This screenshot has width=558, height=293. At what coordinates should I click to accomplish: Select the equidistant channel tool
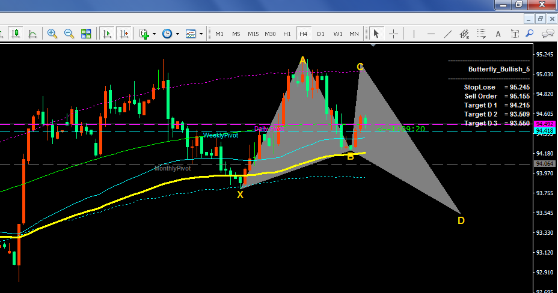[x=465, y=34]
